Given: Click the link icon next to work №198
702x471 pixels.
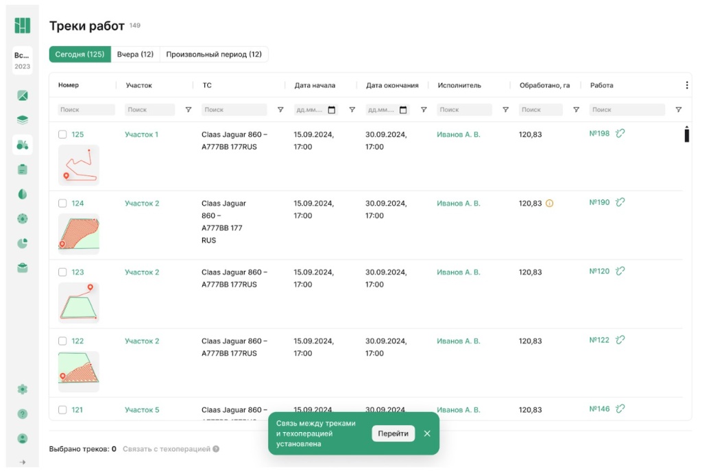Looking at the screenshot, I should click(x=620, y=134).
